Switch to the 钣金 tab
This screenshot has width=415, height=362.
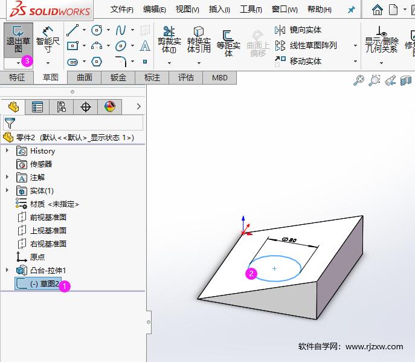coord(118,77)
